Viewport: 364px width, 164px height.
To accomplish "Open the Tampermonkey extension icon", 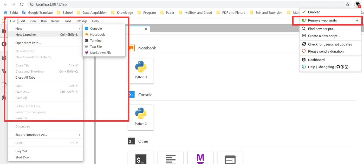I will 357,4.
